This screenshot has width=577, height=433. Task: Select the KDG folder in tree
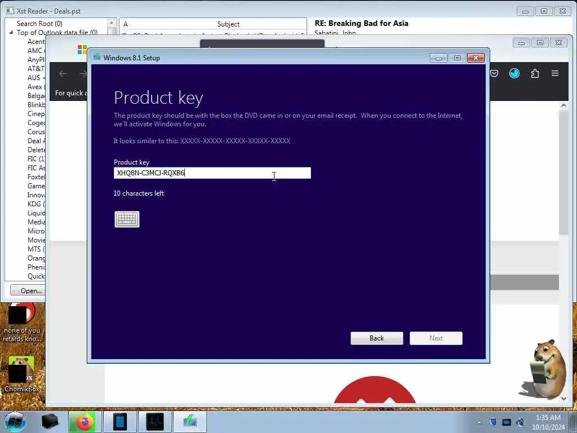click(35, 204)
